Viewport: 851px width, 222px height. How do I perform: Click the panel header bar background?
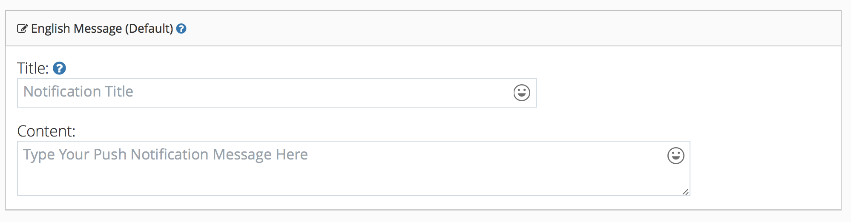tap(511, 28)
